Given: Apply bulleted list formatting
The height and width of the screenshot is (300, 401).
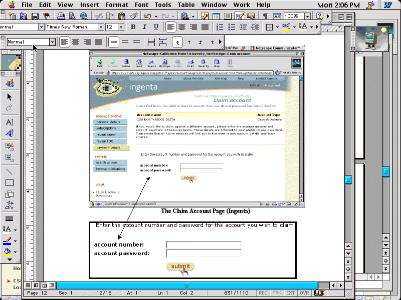Looking at the screenshot, I should pos(231,27).
